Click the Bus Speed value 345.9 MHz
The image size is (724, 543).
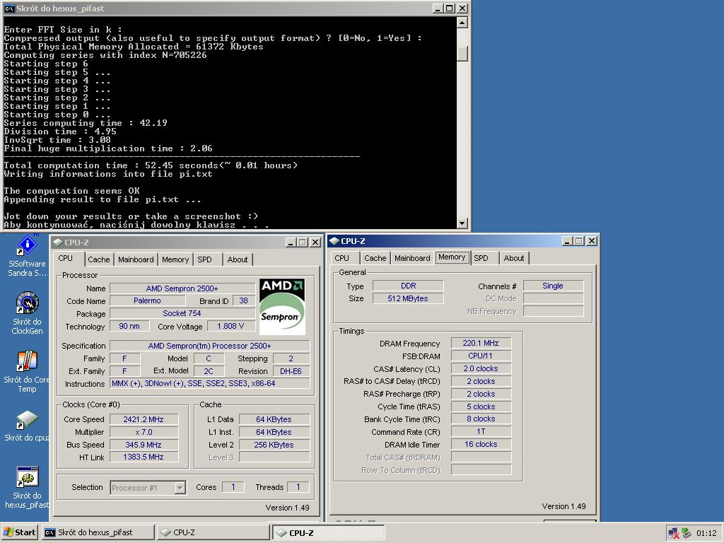[144, 445]
